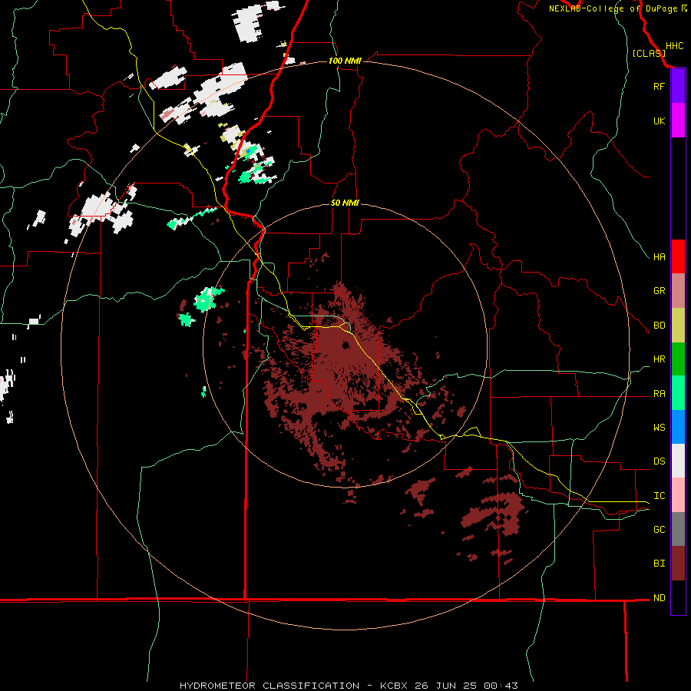Screen dimensions: 691x691
Task: Click the RF legend label
Action: coord(659,87)
